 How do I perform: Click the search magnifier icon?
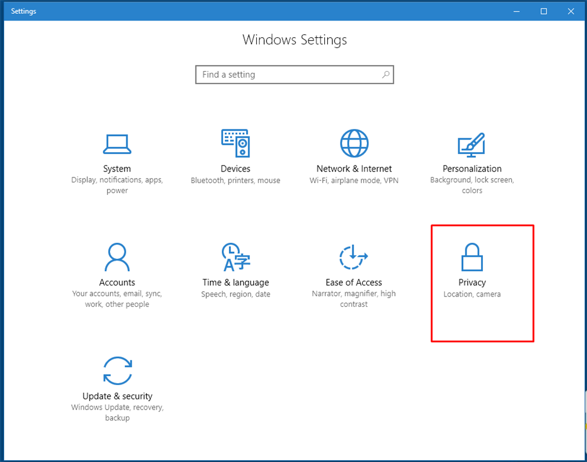click(x=386, y=75)
